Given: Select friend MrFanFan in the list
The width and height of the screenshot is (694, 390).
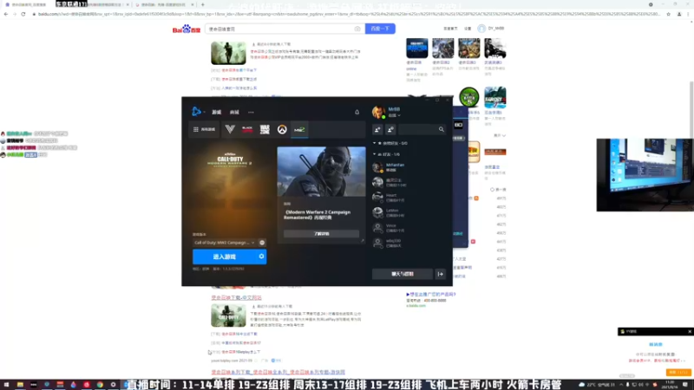Looking at the screenshot, I should pos(409,167).
